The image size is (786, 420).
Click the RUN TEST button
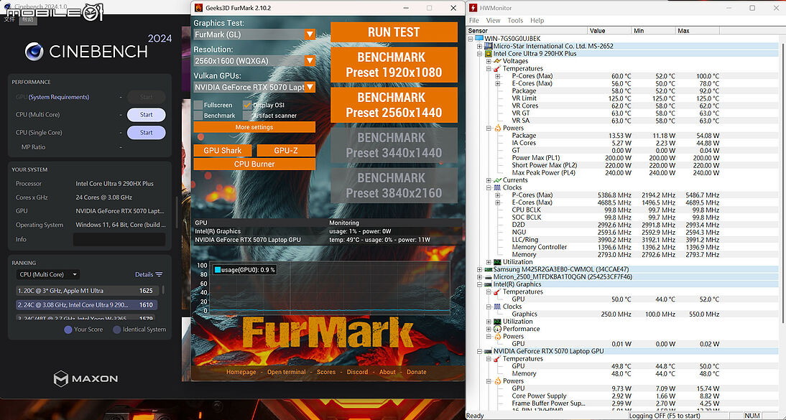tap(394, 32)
